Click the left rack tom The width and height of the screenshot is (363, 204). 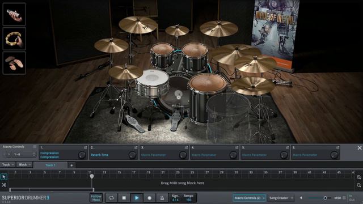pos(162,55)
